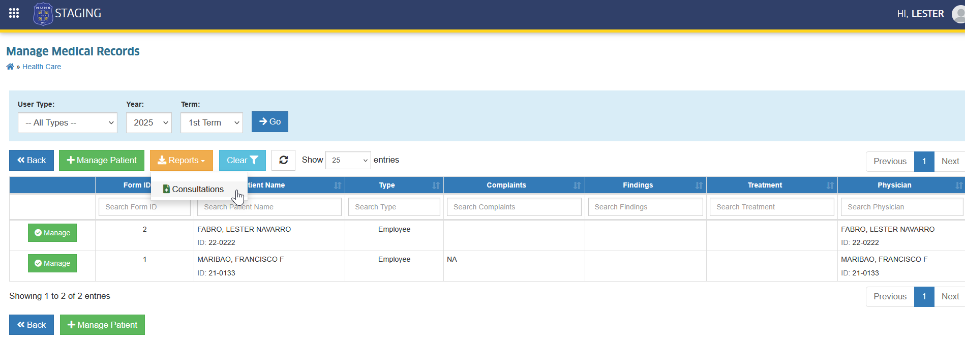Click Manage for FABRO, LESTER NAVARRO row
Viewport: 965px width, 341px height.
click(52, 233)
